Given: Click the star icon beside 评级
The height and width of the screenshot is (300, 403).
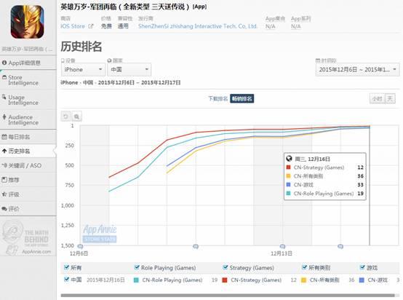Looking at the screenshot, I should [x=4, y=194].
